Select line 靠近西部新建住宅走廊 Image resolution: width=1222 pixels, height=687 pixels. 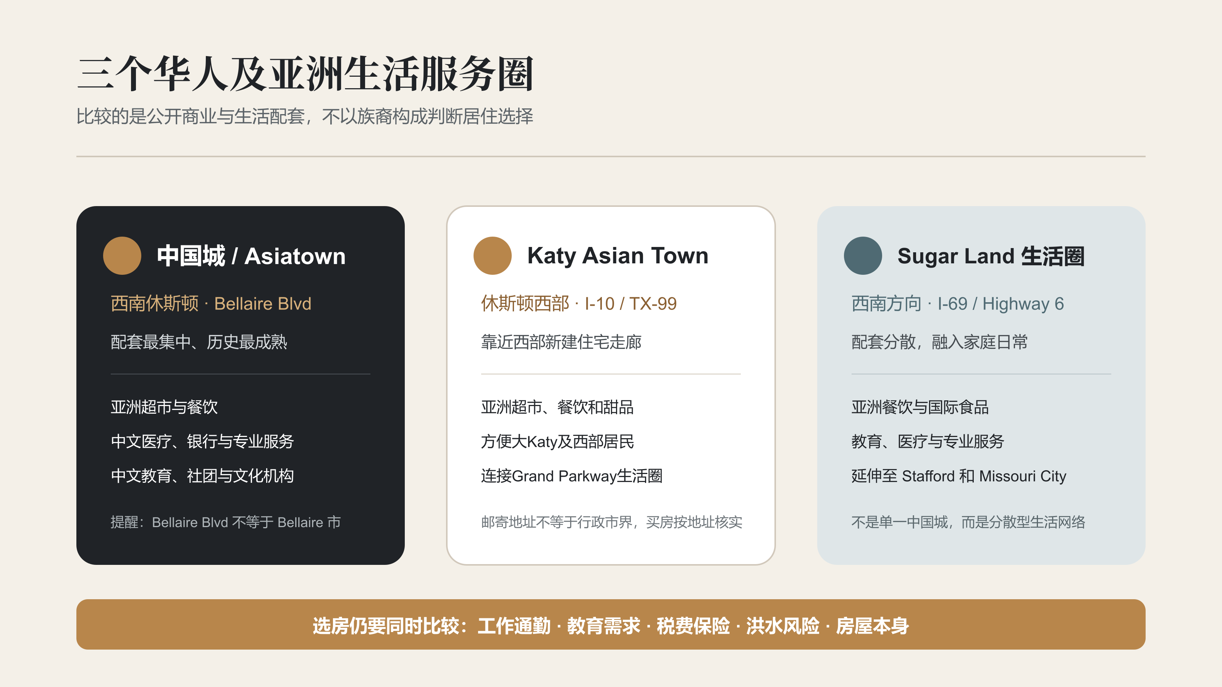tap(561, 342)
